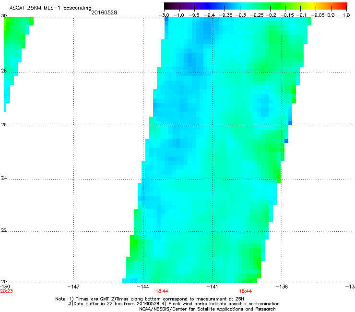Click the -0.4 color bar label

(210, 15)
